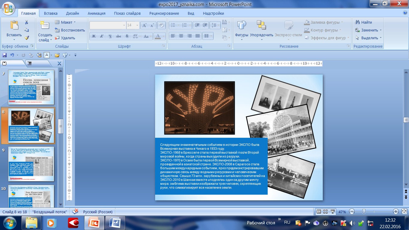Image resolution: width=409 pixels, height=230 pixels.
Task: Open Word from the Windows taskbar
Action: tap(115, 223)
